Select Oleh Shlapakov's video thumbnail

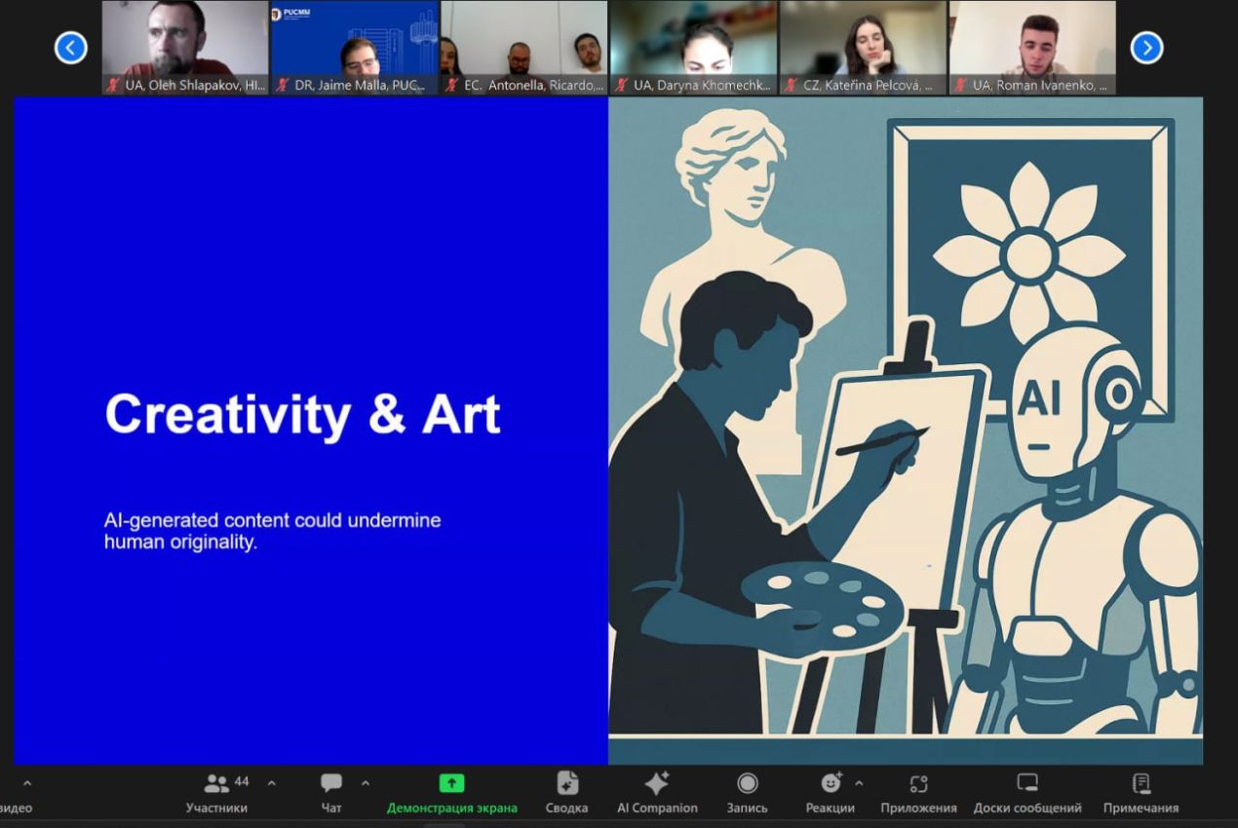[x=184, y=47]
